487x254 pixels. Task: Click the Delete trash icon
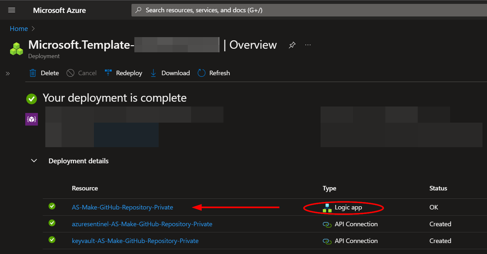click(33, 73)
